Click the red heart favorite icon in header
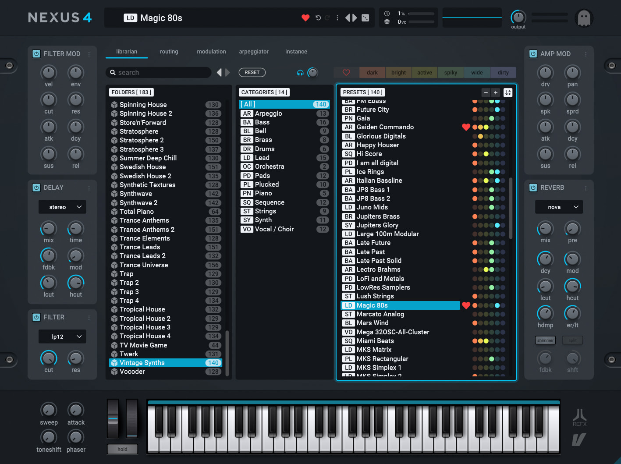This screenshot has height=464, width=621. click(305, 18)
